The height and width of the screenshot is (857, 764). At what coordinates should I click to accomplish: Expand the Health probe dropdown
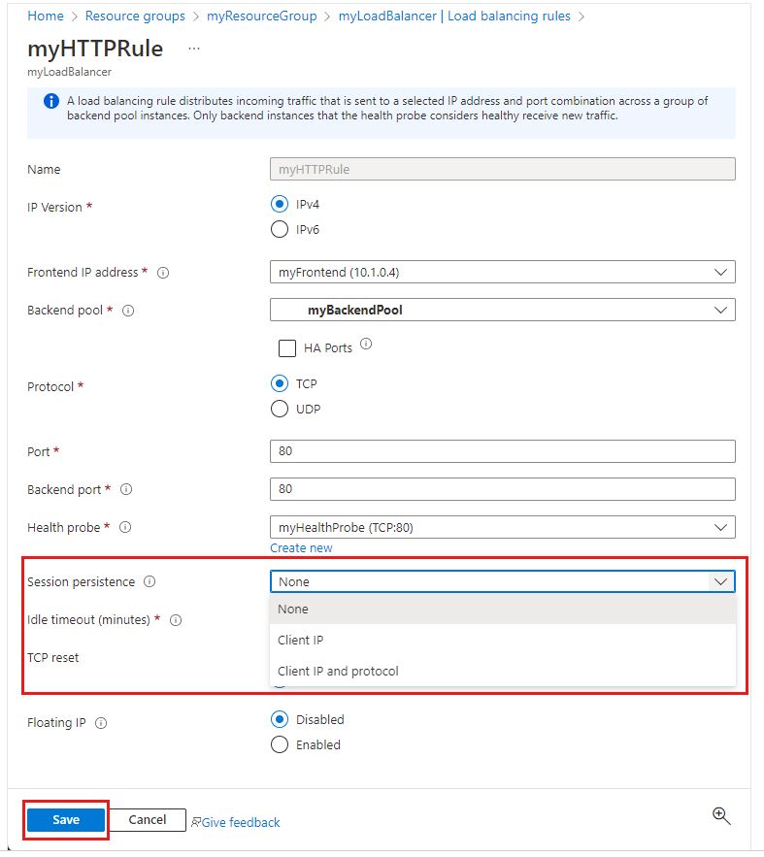click(x=502, y=527)
